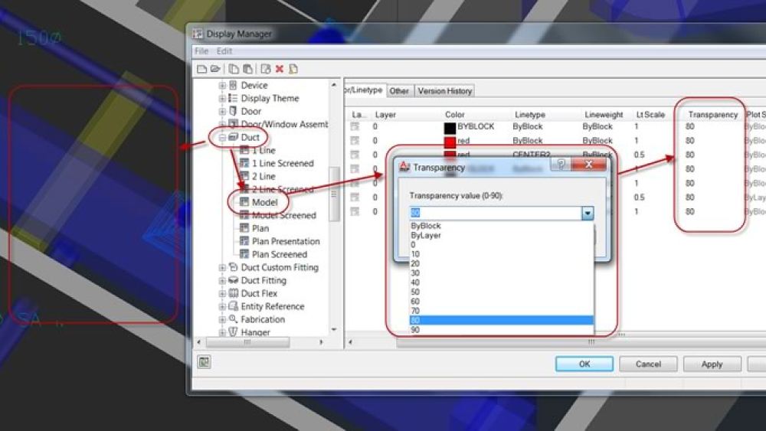This screenshot has width=766, height=431.
Task: Switch to the Other tab
Action: 398,91
